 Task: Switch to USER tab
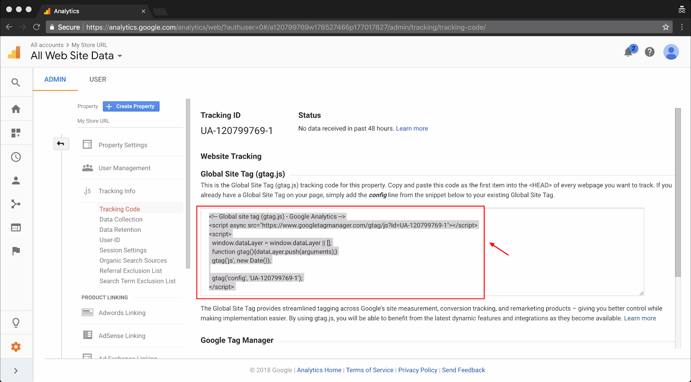[x=98, y=80]
